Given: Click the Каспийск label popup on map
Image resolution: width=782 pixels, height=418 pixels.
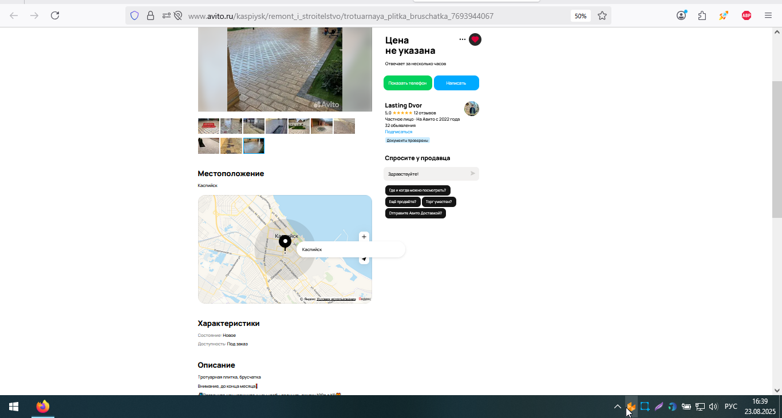Looking at the screenshot, I should point(351,249).
